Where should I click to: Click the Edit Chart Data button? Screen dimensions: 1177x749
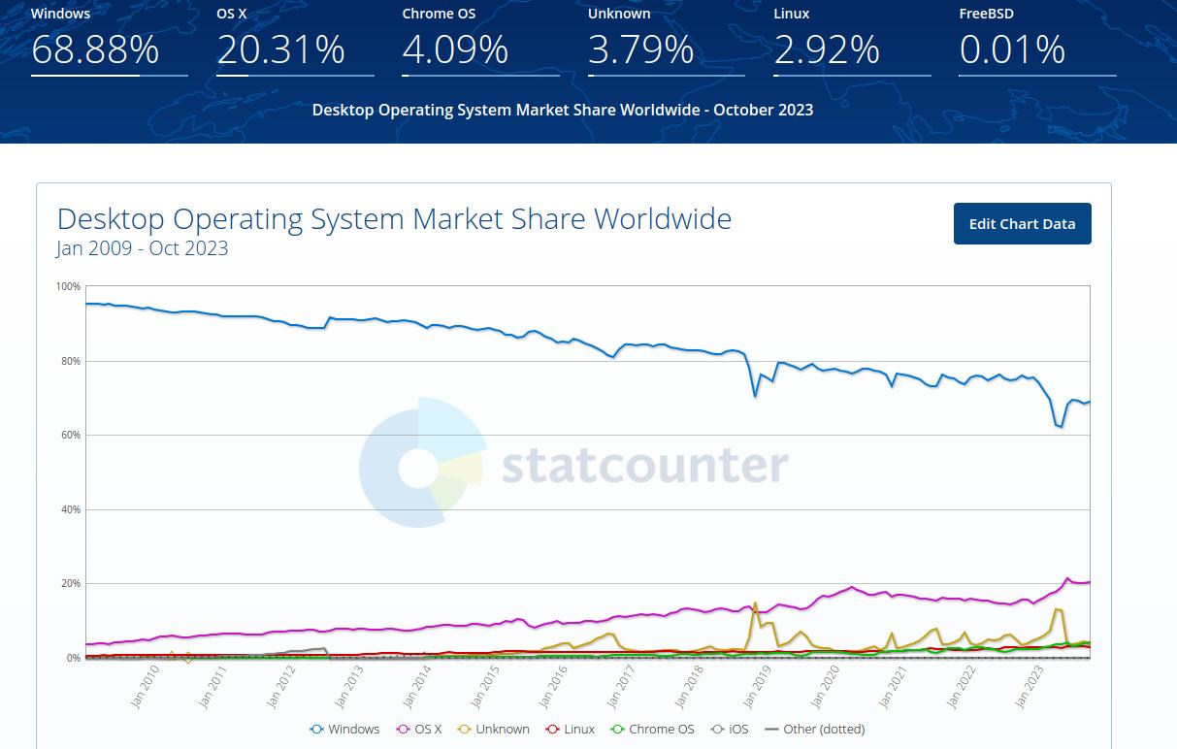tap(1022, 224)
